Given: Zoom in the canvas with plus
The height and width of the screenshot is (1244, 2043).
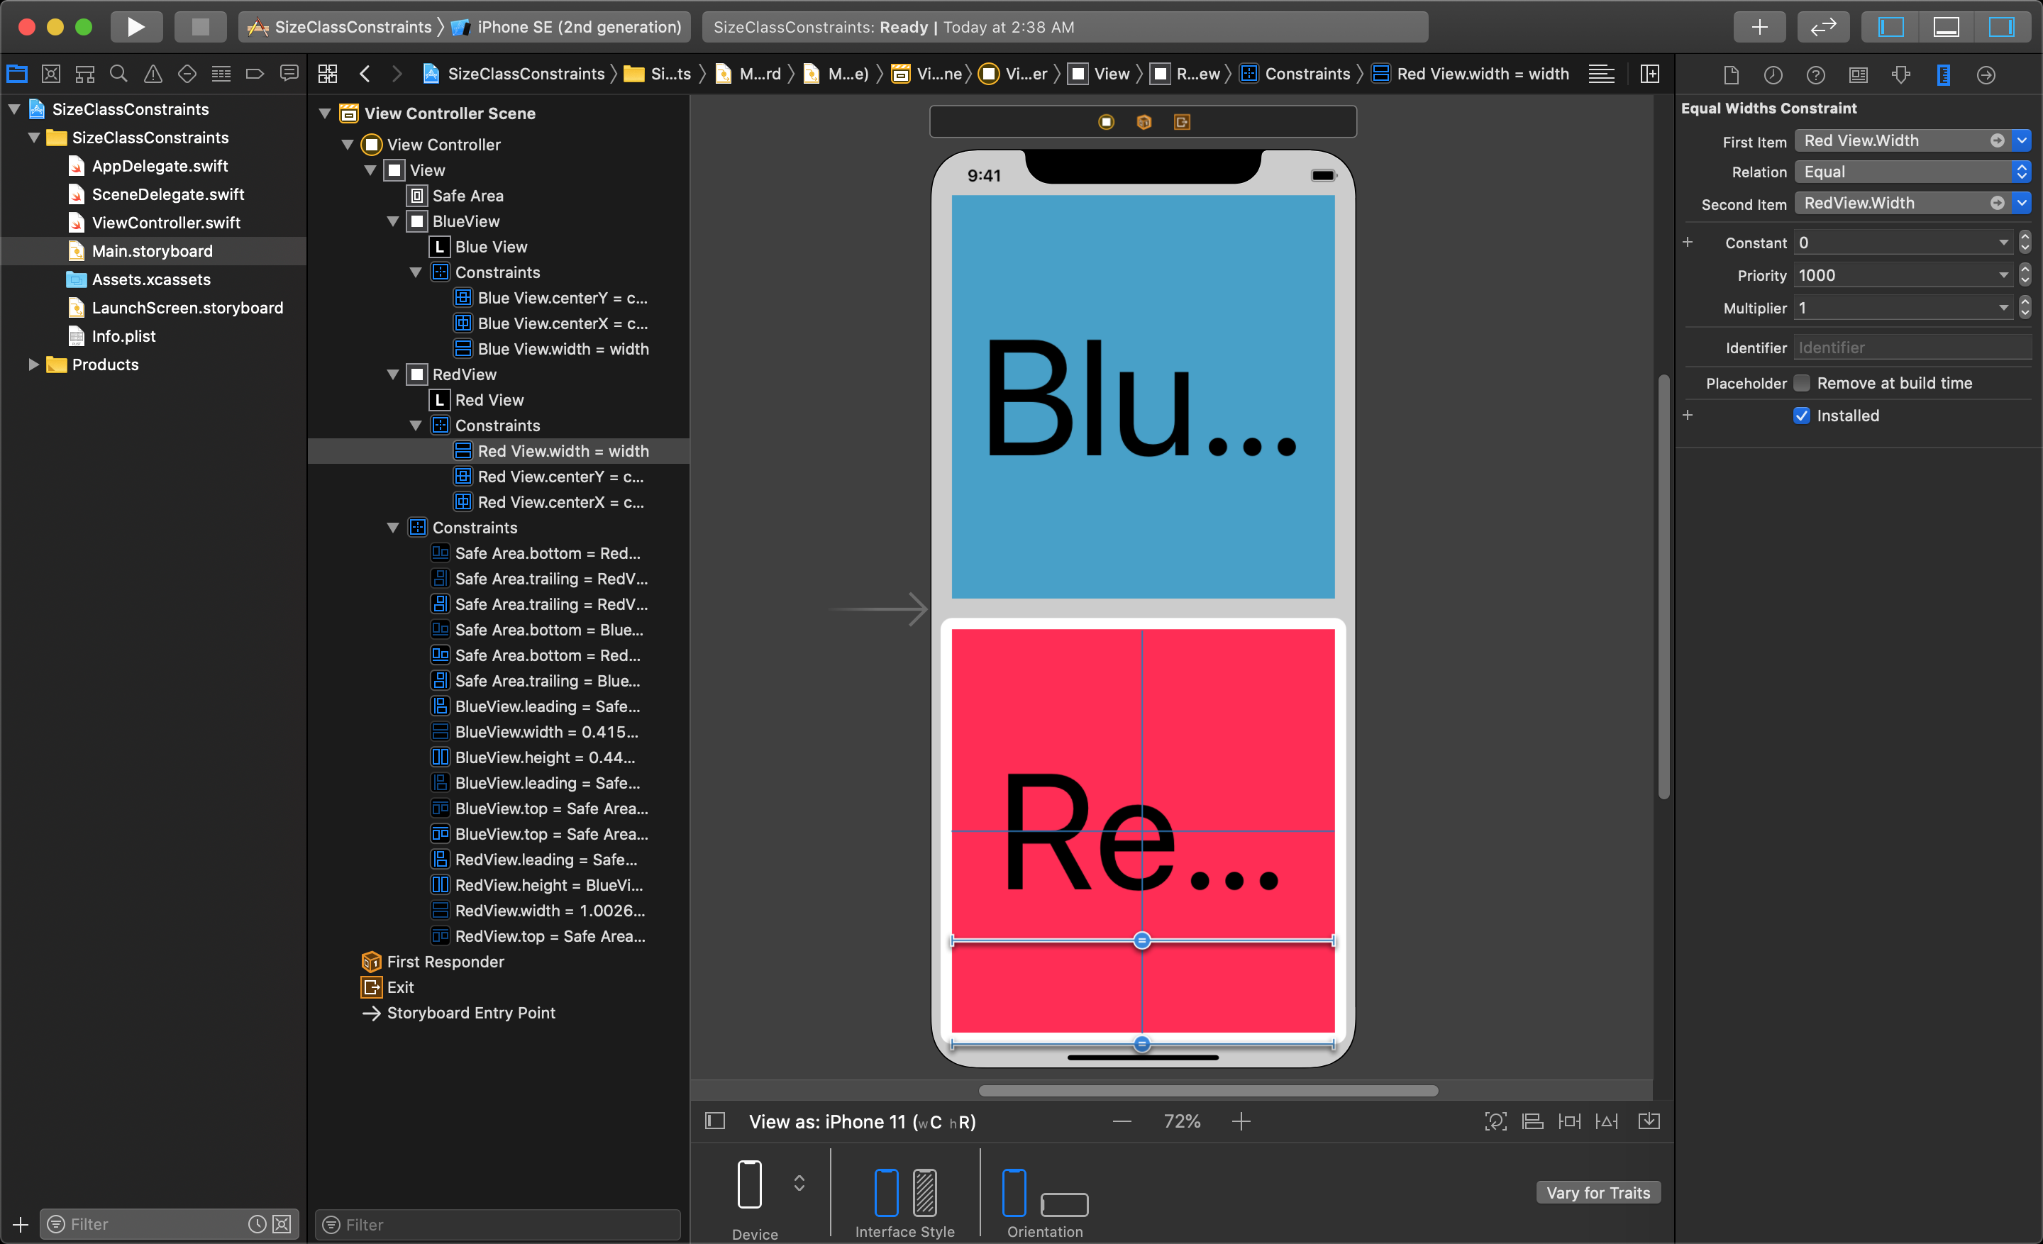Looking at the screenshot, I should (x=1241, y=1121).
